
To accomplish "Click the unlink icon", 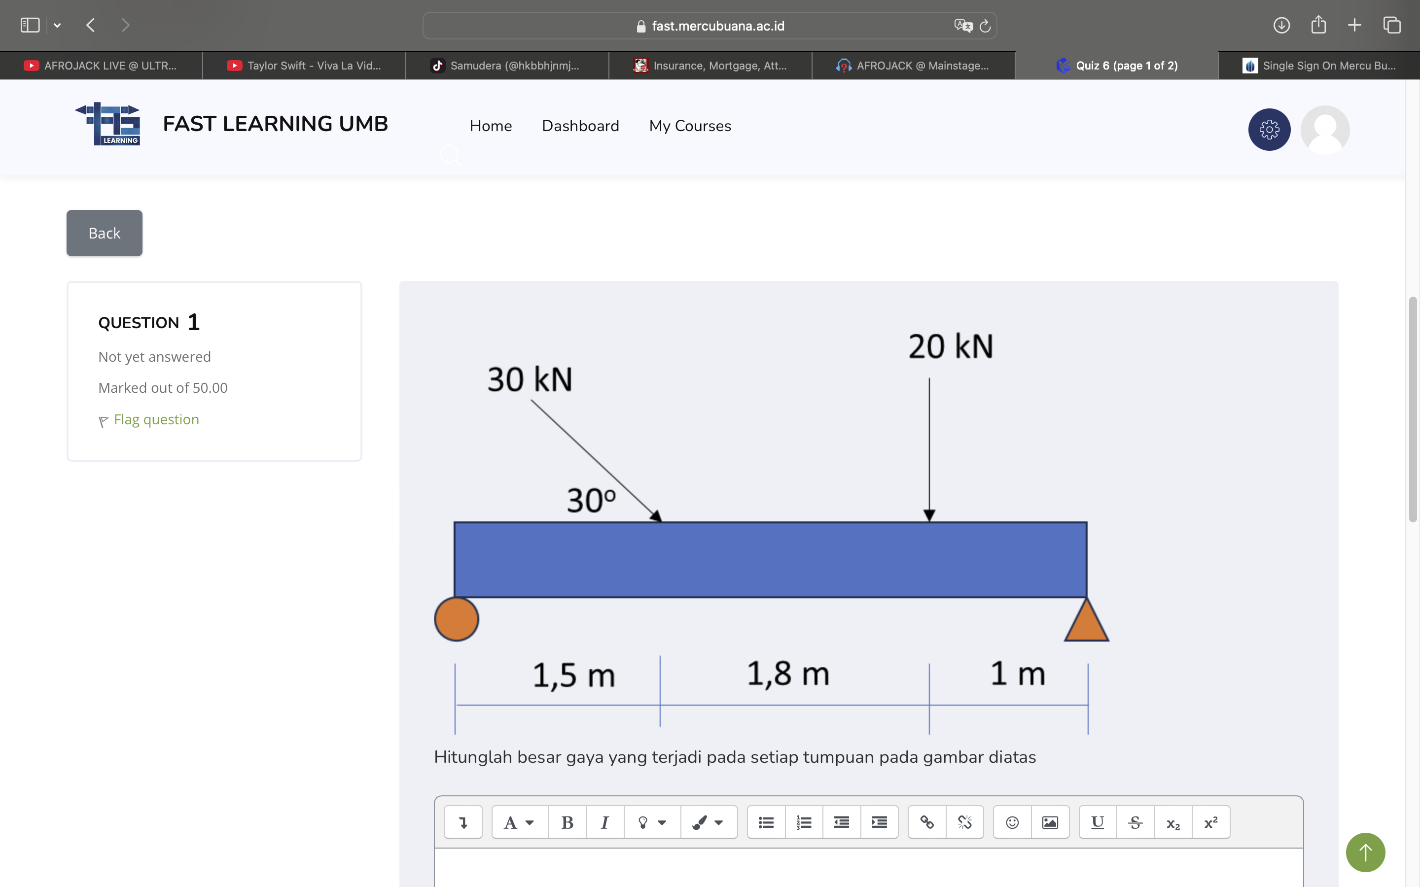I will [x=964, y=822].
